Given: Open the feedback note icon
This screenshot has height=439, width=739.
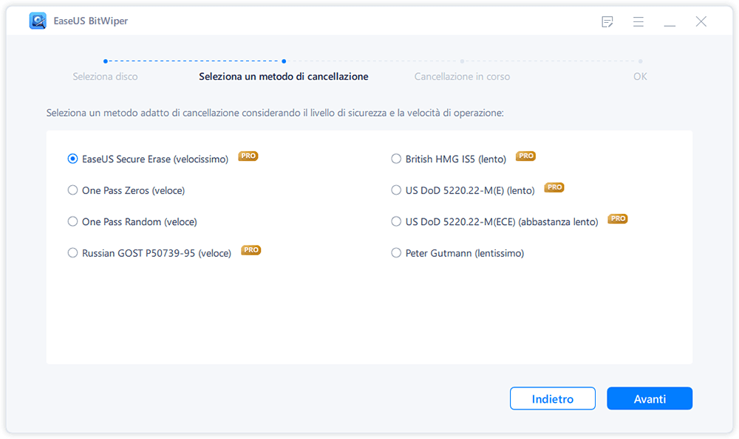Looking at the screenshot, I should point(607,21).
